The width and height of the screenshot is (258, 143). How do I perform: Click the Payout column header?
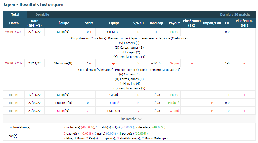[174, 23]
